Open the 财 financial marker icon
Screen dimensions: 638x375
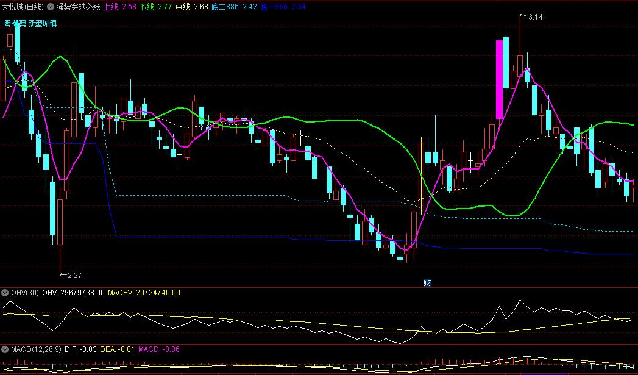427,282
